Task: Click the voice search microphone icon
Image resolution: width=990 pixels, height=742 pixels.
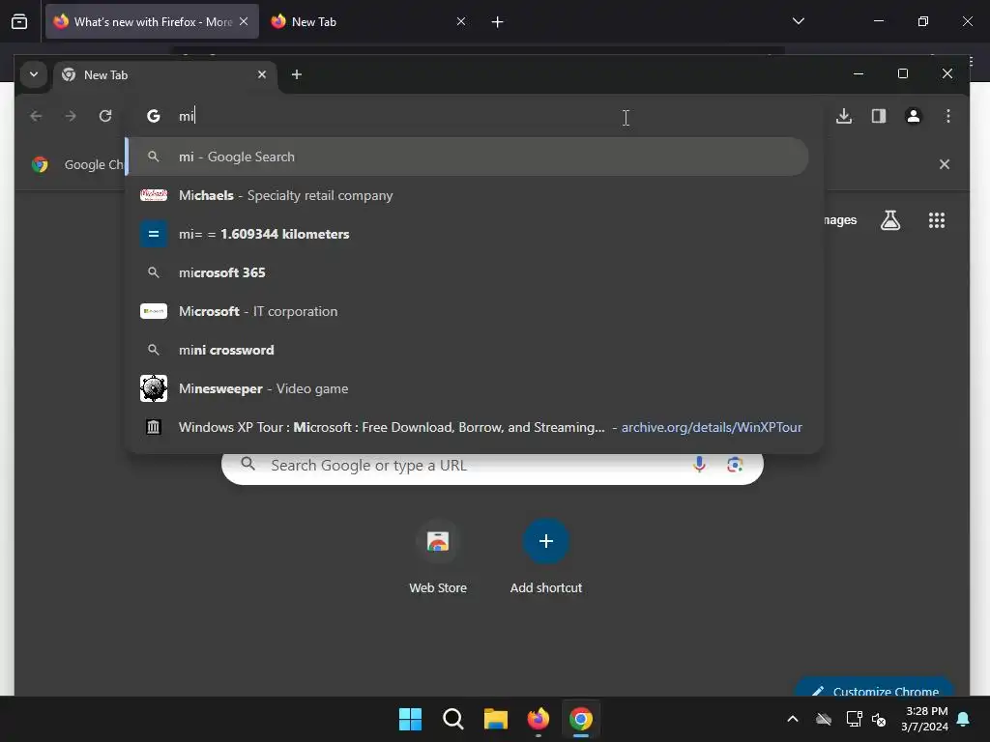Action: [699, 465]
